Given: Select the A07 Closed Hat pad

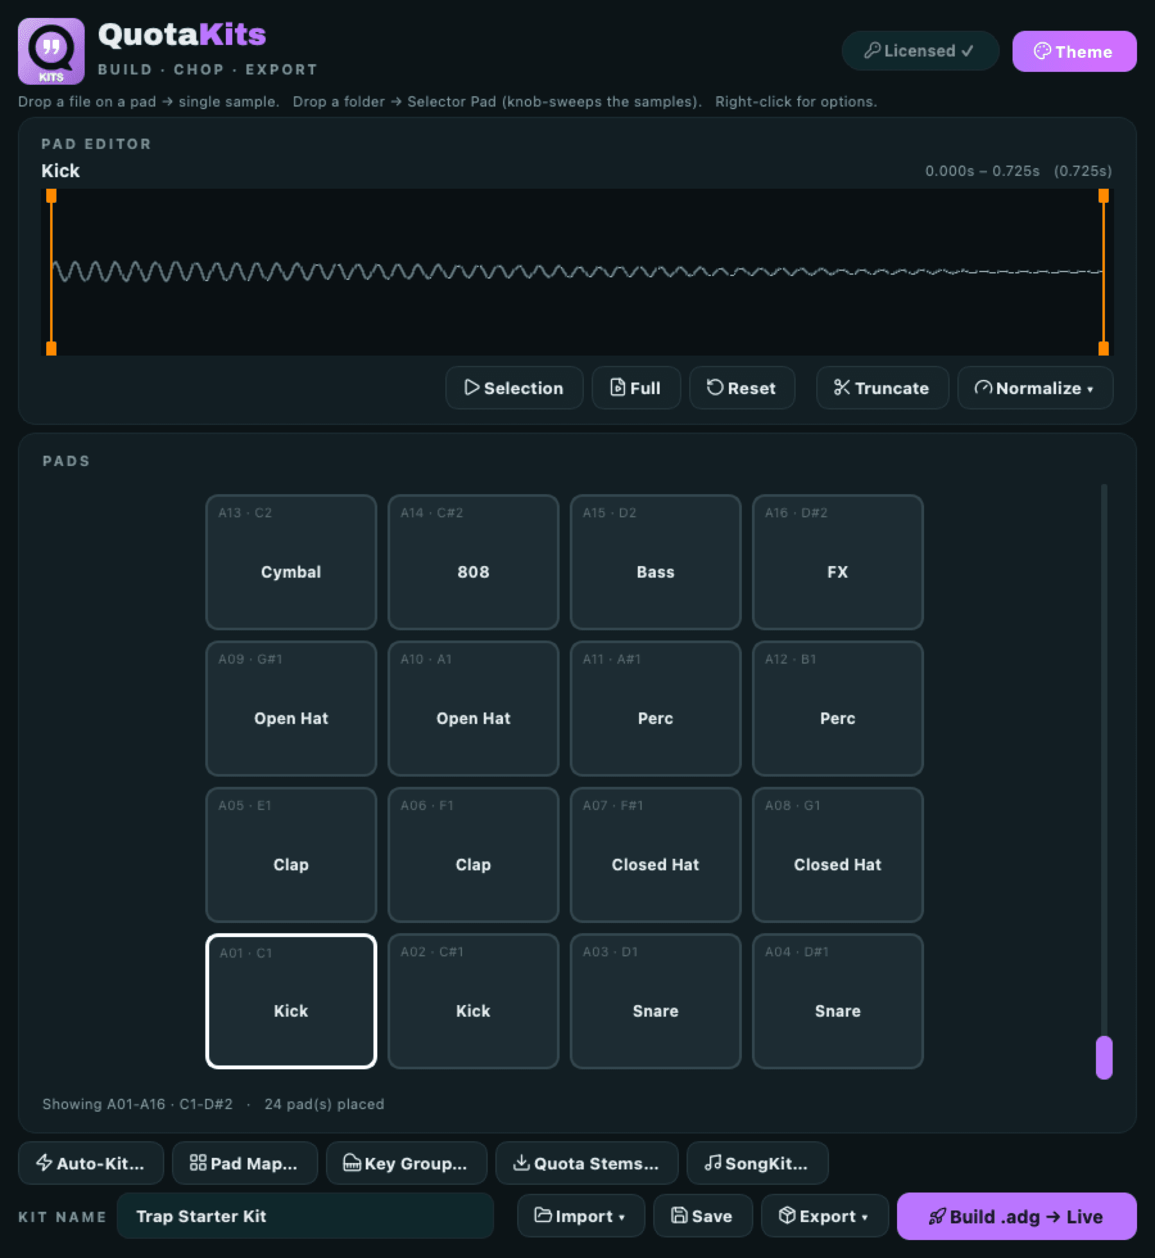Looking at the screenshot, I should pyautogui.click(x=656, y=855).
